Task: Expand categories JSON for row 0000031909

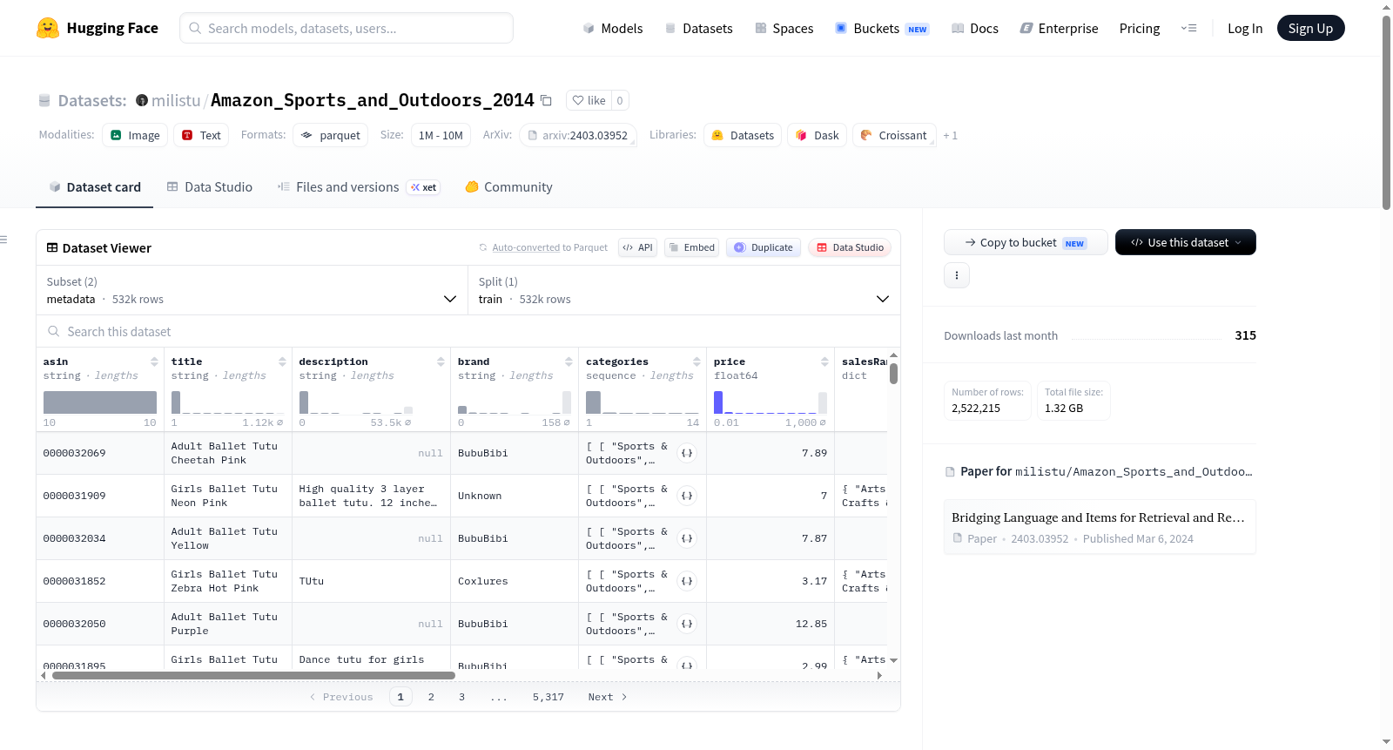Action: (687, 496)
